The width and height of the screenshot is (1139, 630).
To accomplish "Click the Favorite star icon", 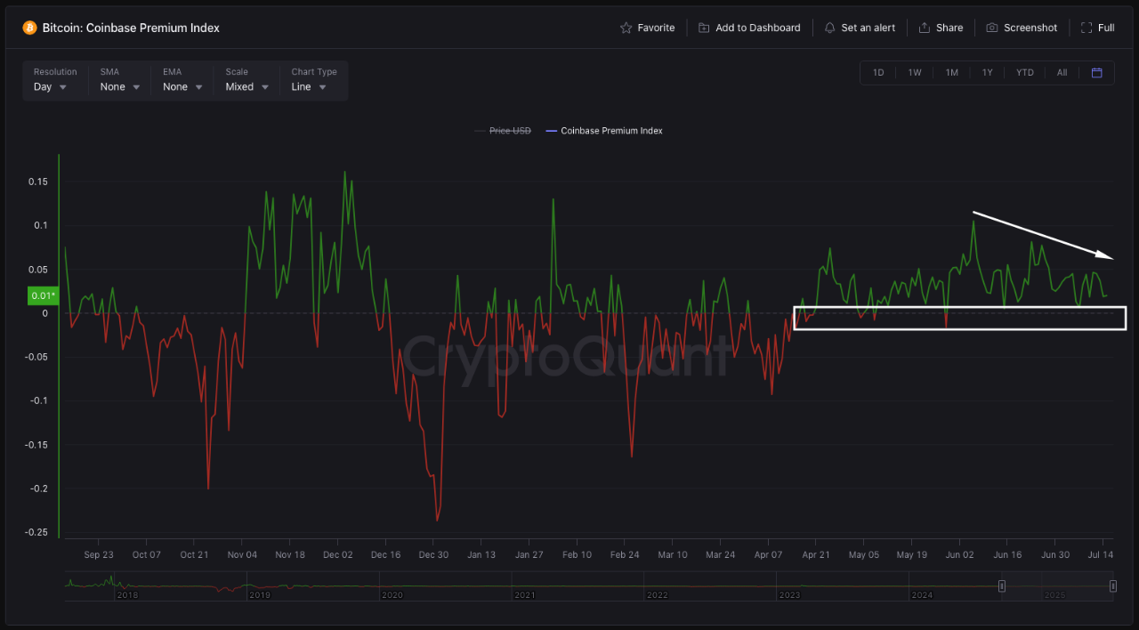I will click(x=626, y=28).
